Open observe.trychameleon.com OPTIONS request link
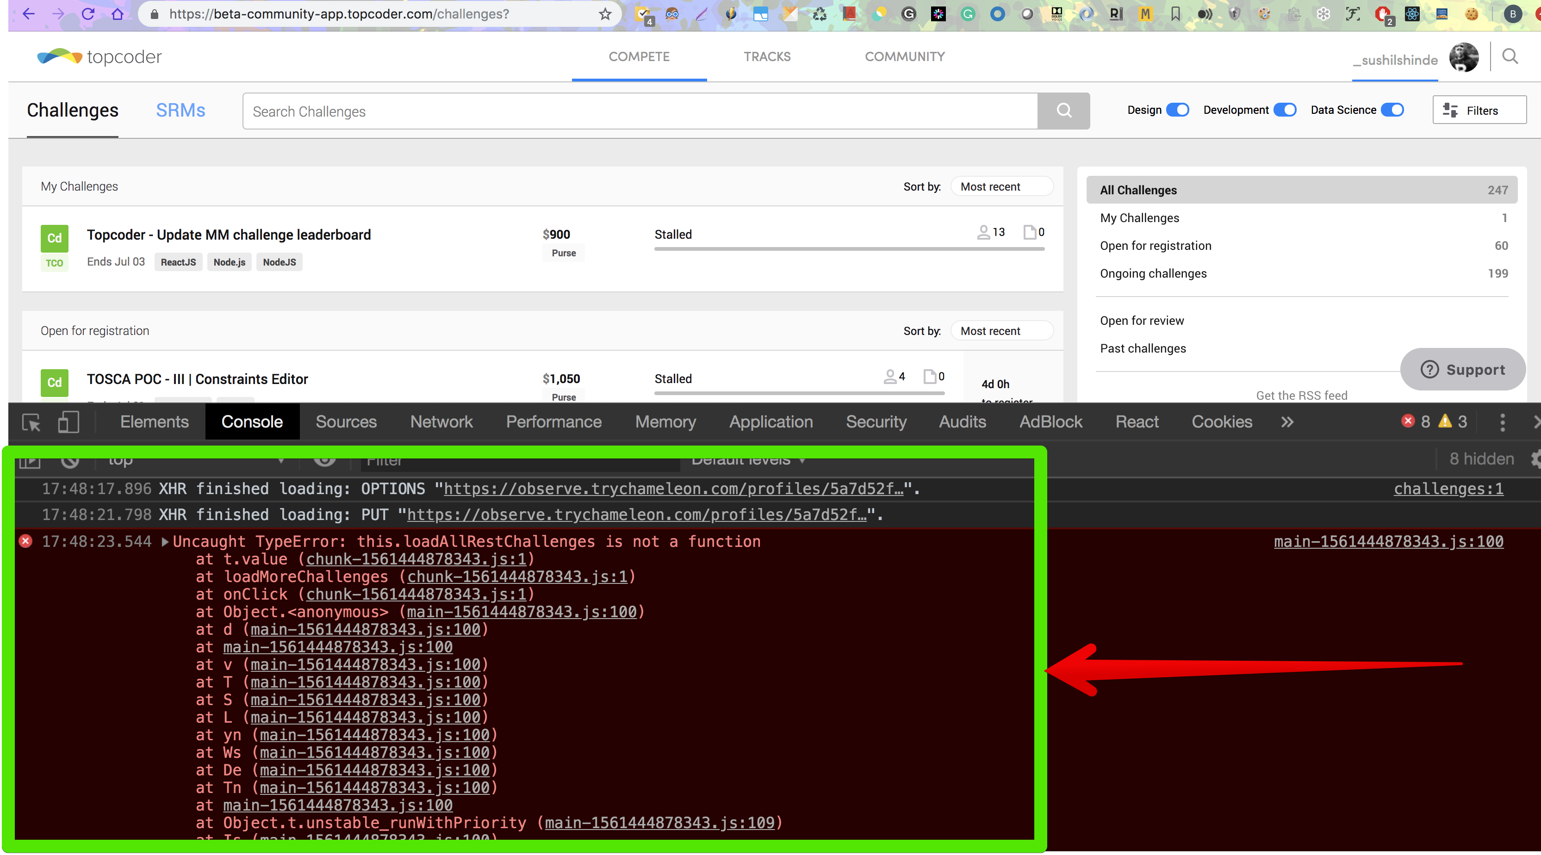This screenshot has width=1541, height=855. point(673,489)
